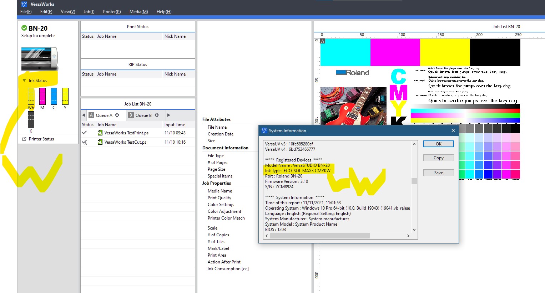Click OK in System Information dialog

[x=439, y=144]
